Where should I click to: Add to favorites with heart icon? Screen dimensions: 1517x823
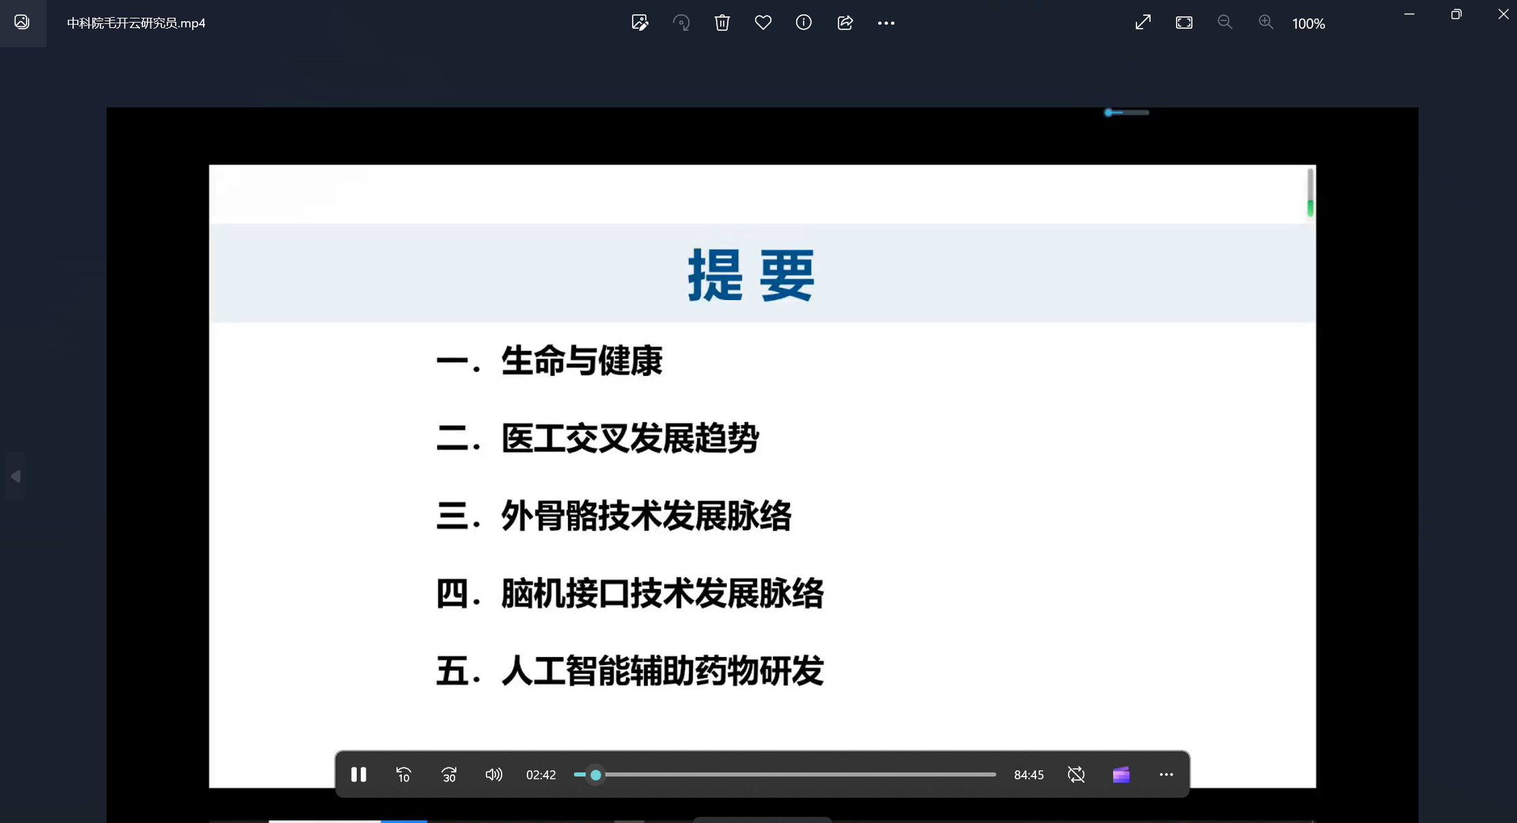763,23
